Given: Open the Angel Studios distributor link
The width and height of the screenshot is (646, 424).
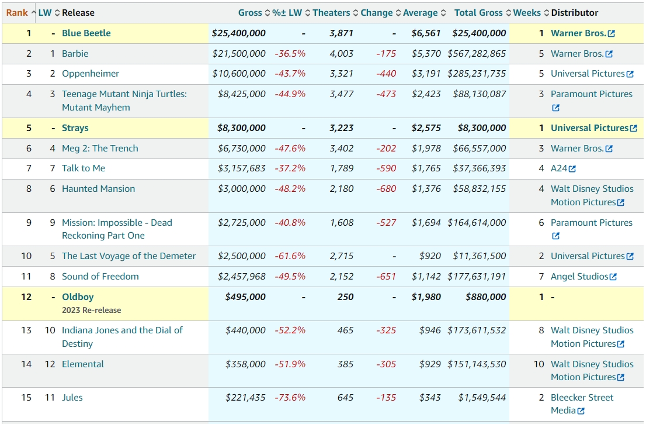Looking at the screenshot, I should [x=579, y=277].
